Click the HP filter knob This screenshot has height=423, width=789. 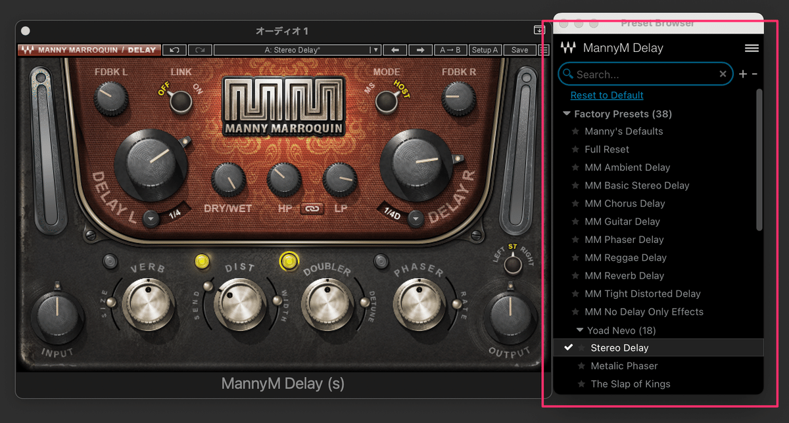[x=285, y=181]
